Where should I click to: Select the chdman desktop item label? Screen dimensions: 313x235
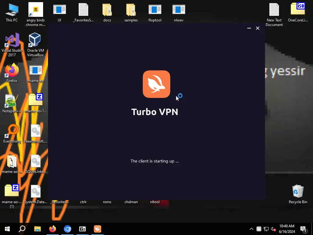[131, 202]
